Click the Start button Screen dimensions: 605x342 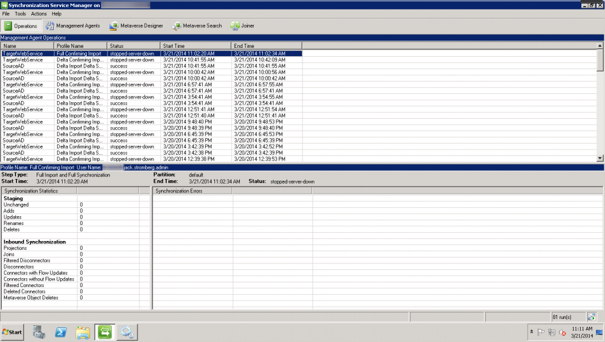pyautogui.click(x=12, y=332)
